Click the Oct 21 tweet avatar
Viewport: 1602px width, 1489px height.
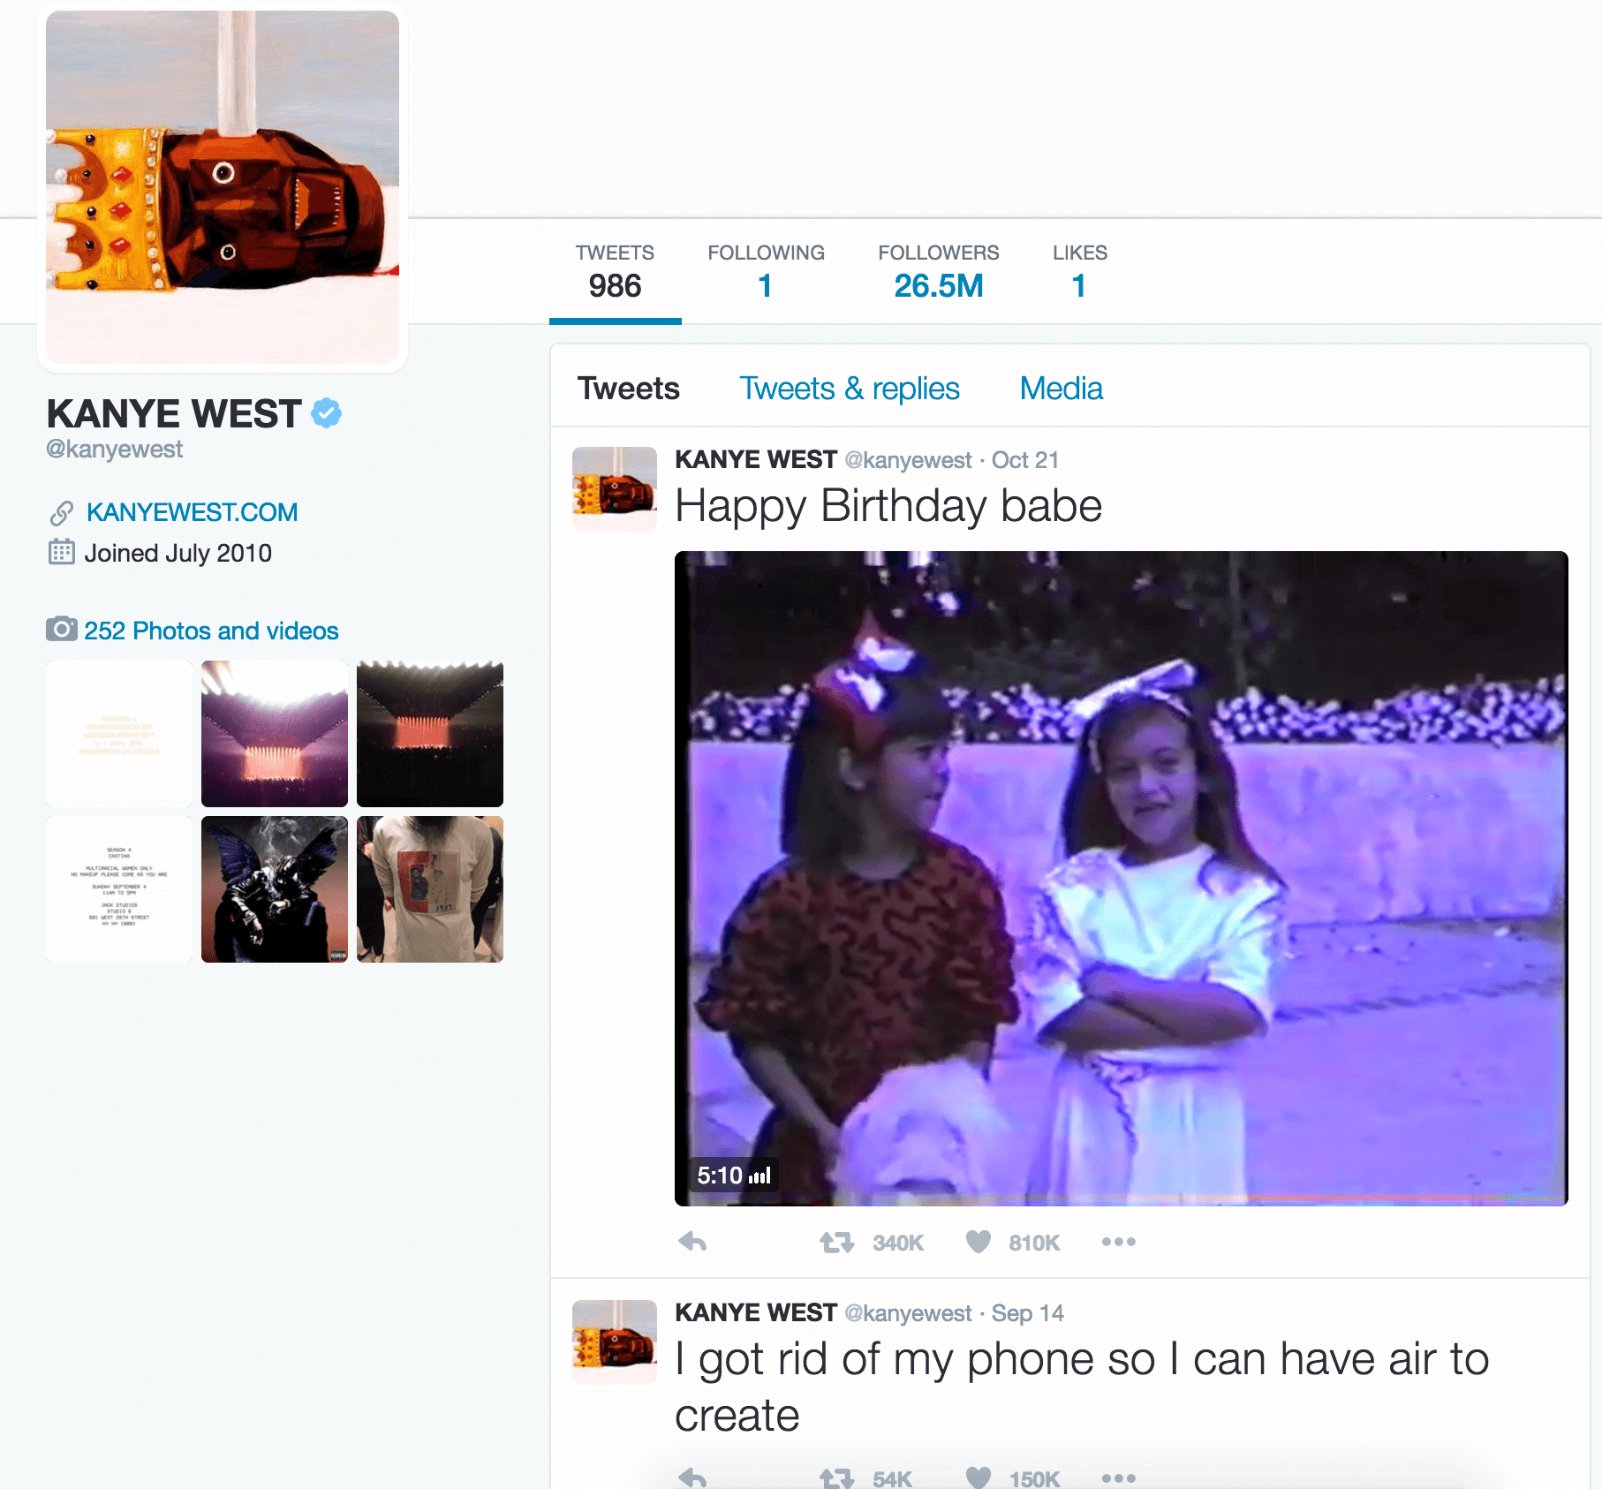[615, 489]
